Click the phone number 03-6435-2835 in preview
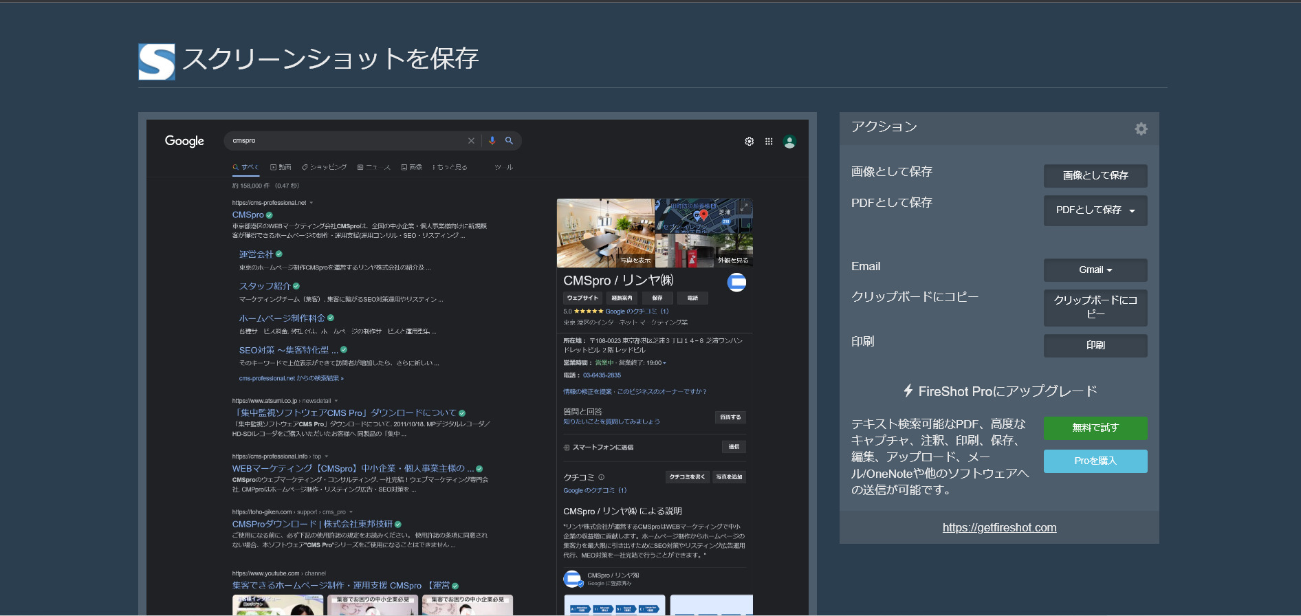Screen dimensions: 1301x616 (x=602, y=375)
